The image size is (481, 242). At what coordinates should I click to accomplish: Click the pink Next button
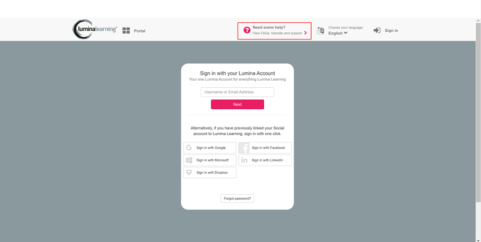(238, 105)
